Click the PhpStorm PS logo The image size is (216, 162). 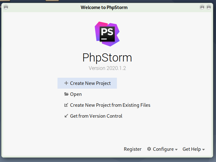(x=107, y=34)
